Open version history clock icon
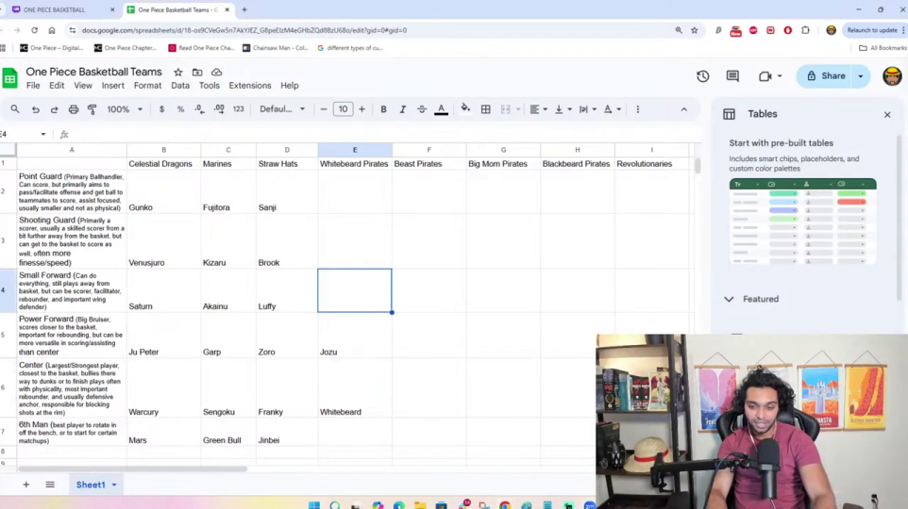This screenshot has height=509, width=908. 703,76
